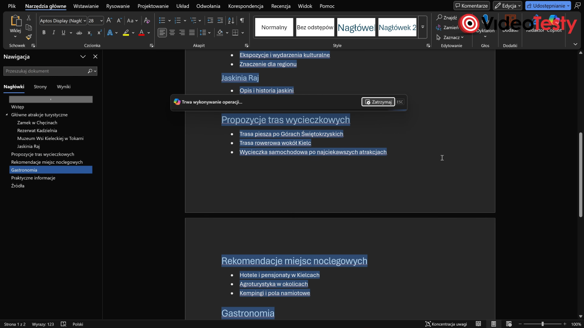Collapse Główne atrakcje turystyczne tree node
The height and width of the screenshot is (328, 584).
tap(7, 115)
